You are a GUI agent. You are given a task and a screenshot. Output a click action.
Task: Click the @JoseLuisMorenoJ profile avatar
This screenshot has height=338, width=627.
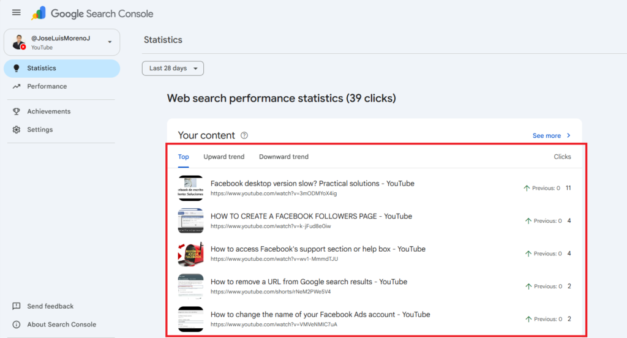[19, 42]
